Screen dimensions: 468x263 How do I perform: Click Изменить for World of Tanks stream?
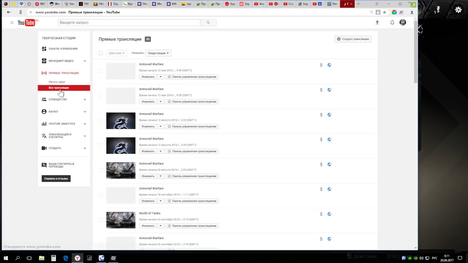click(148, 226)
